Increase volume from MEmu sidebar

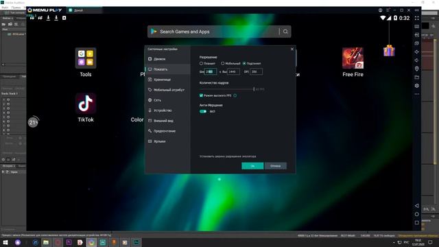pyautogui.click(x=416, y=52)
